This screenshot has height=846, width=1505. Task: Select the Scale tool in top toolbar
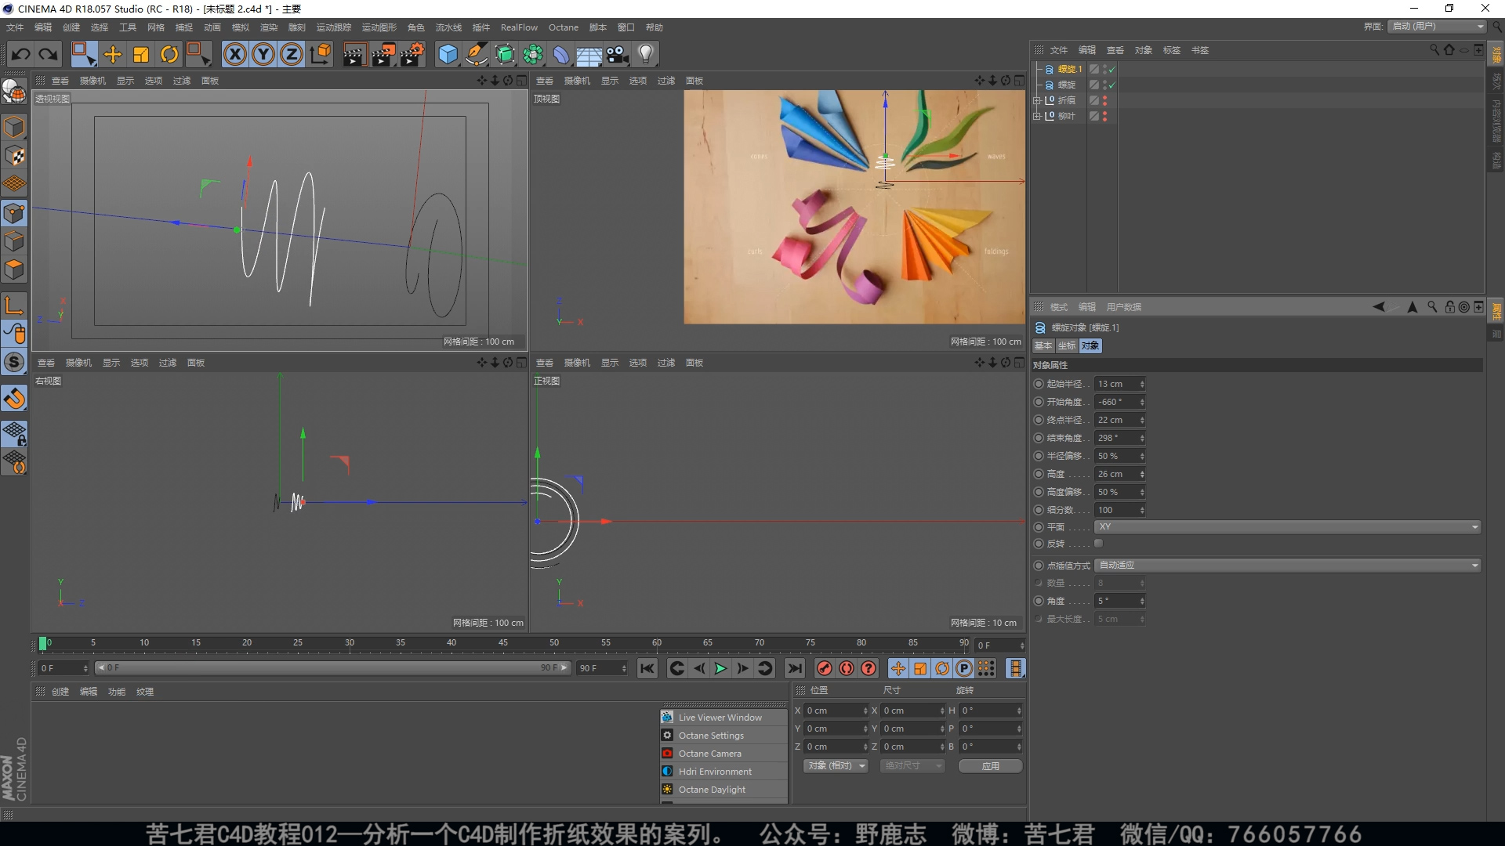[141, 54]
